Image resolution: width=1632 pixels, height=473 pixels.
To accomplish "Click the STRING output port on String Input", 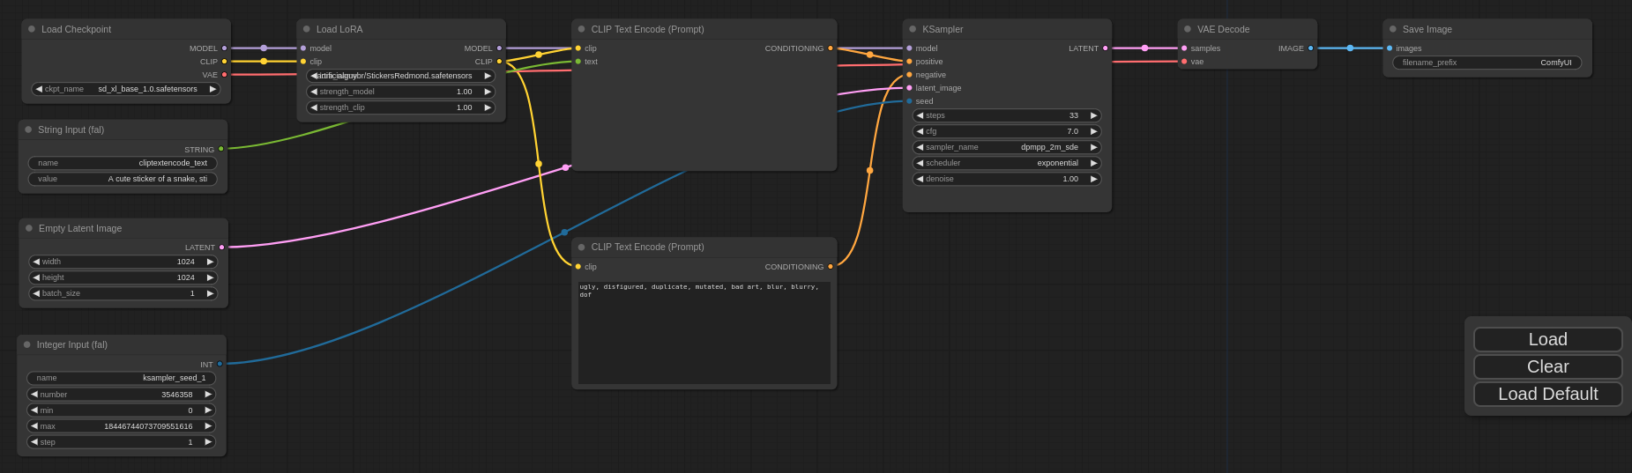I will tap(220, 149).
